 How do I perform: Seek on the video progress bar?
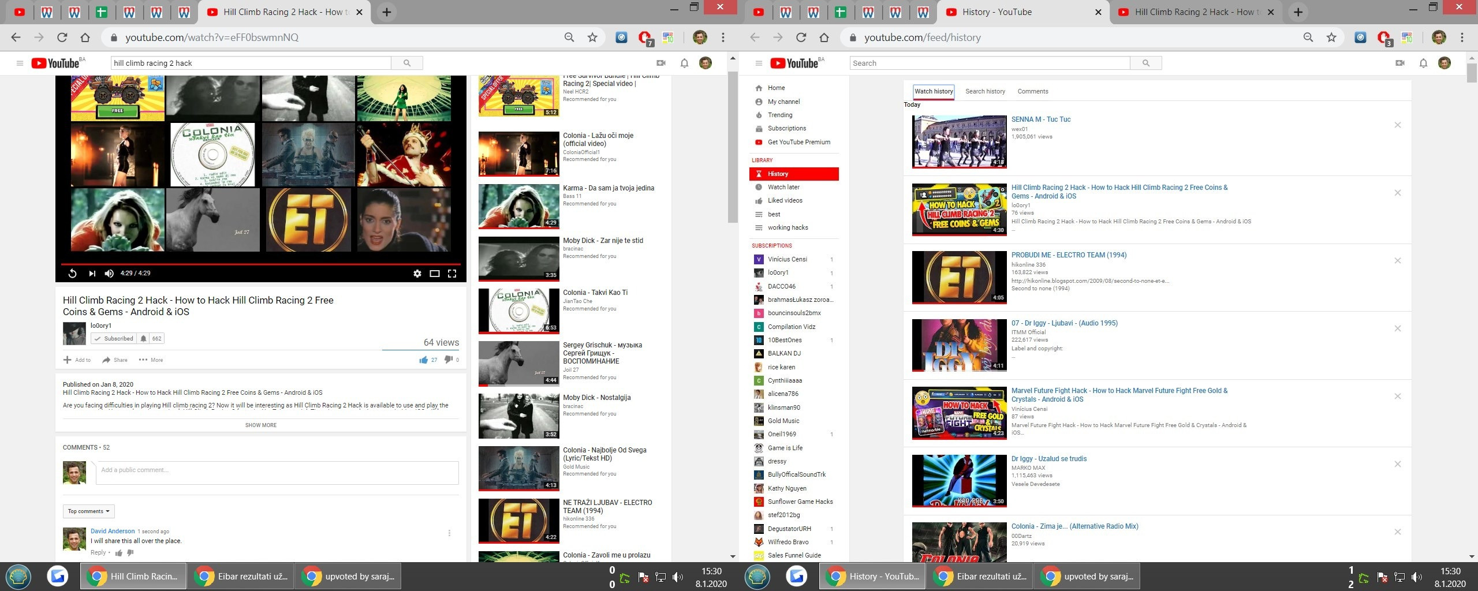point(261,264)
